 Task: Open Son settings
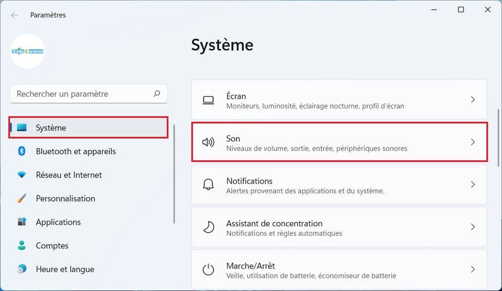click(339, 142)
